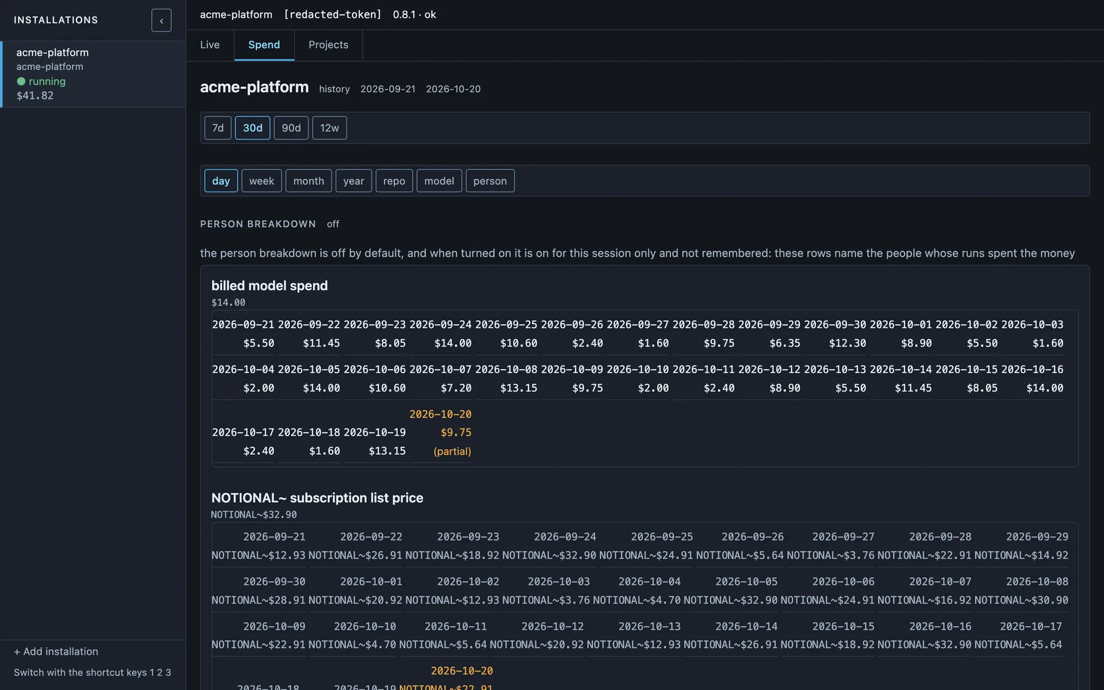
Task: Group spend by repo
Action: pyautogui.click(x=394, y=181)
